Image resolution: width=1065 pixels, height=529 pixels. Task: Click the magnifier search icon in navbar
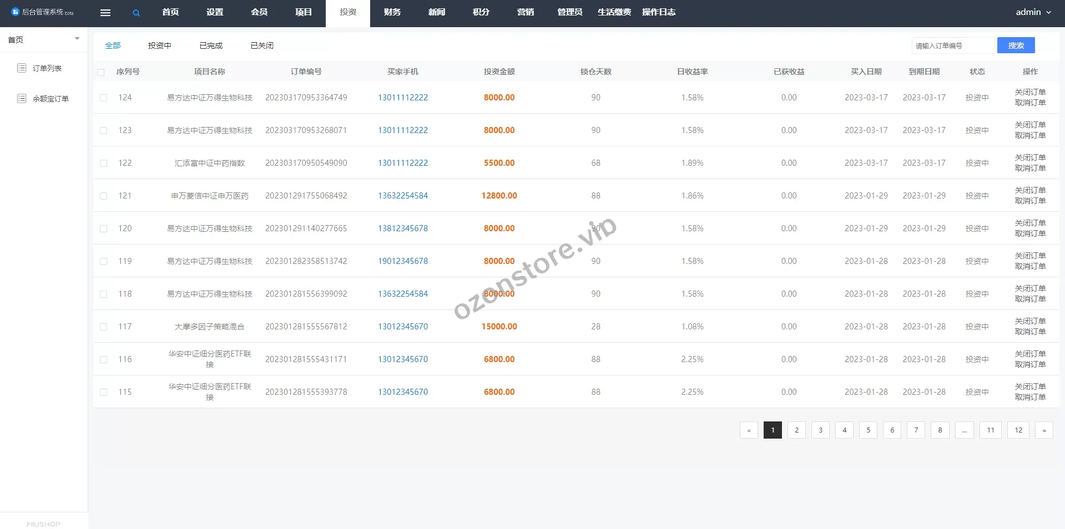(x=136, y=13)
